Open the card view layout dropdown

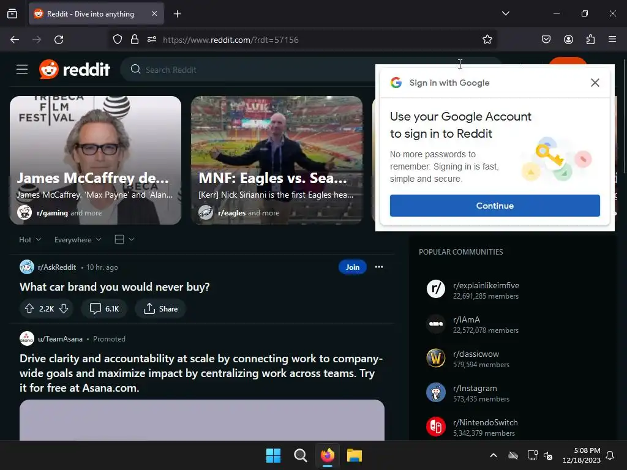124,239
